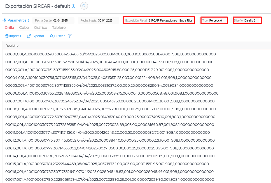Select the record row starting with 00001
The height and width of the screenshot is (183, 271).
tap(111, 54)
